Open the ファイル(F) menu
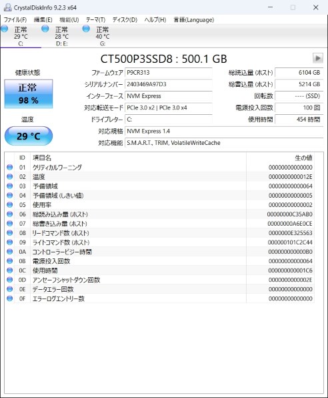This screenshot has height=398, width=328. pyautogui.click(x=15, y=20)
